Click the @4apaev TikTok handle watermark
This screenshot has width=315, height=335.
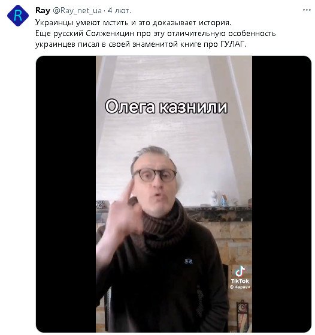[x=240, y=287]
